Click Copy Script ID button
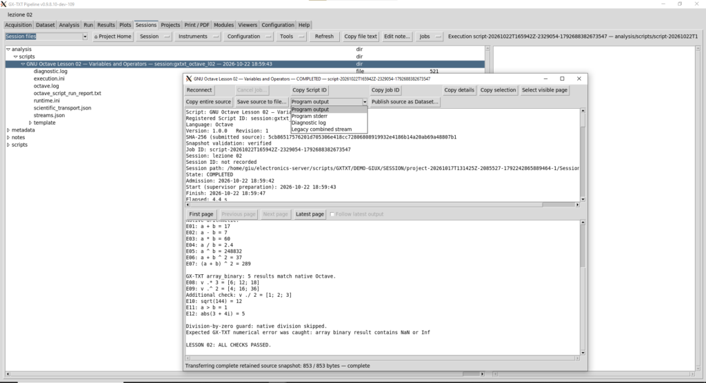 click(x=310, y=90)
